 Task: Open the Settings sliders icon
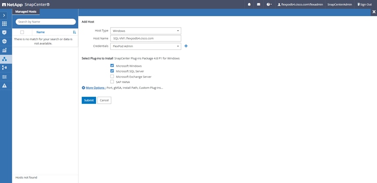tap(4, 77)
